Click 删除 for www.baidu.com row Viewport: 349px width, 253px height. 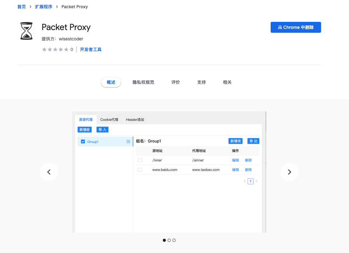(248, 170)
